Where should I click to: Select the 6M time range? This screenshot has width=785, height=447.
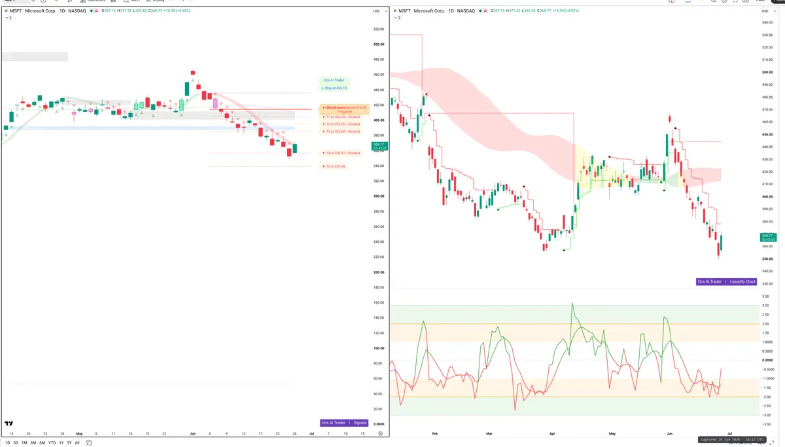tap(43, 442)
